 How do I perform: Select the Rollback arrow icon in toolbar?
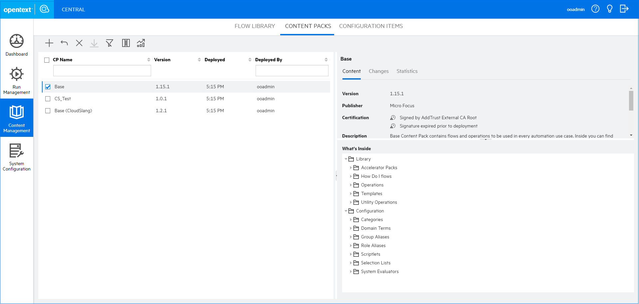coord(64,43)
